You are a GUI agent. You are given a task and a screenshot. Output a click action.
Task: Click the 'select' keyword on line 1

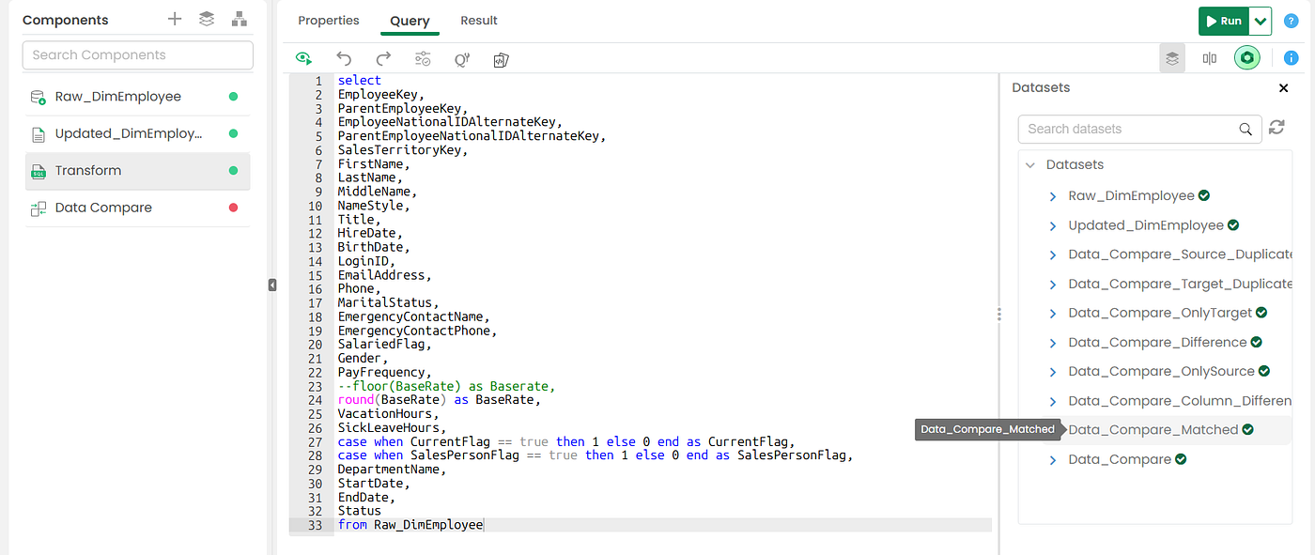click(360, 81)
